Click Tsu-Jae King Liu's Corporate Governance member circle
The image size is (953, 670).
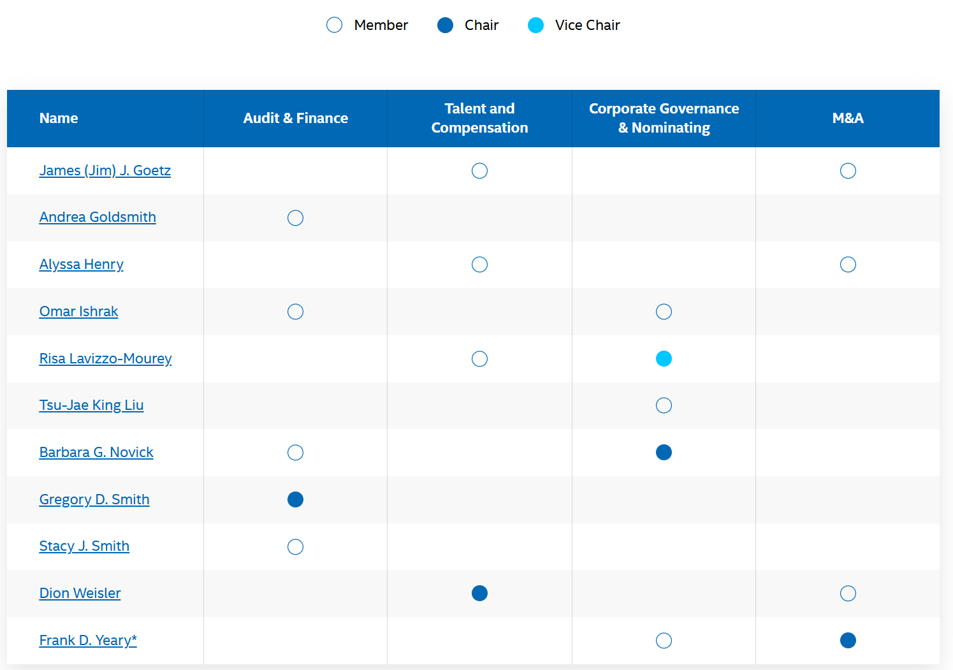[664, 405]
